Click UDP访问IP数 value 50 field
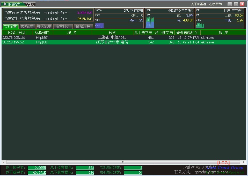Viewport: 248px width, 176px height. click(133, 173)
